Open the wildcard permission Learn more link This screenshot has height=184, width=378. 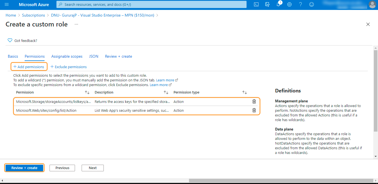coord(165,80)
